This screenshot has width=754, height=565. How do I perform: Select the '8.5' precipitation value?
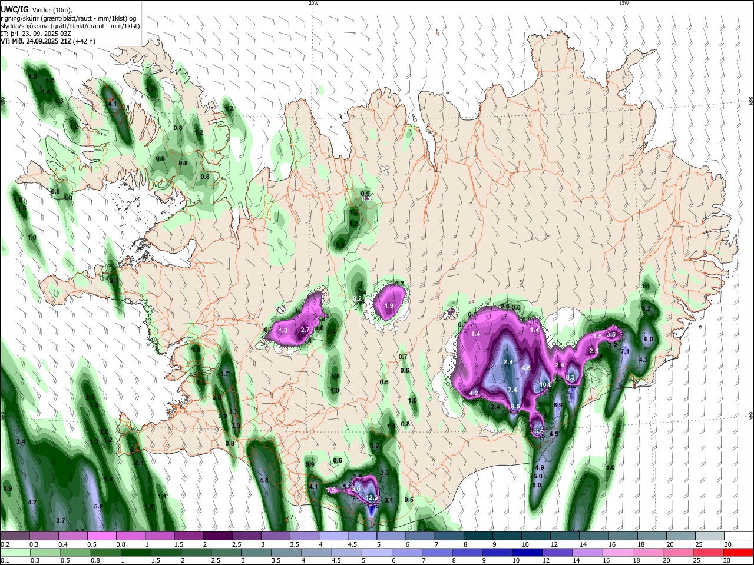[x=515, y=406]
